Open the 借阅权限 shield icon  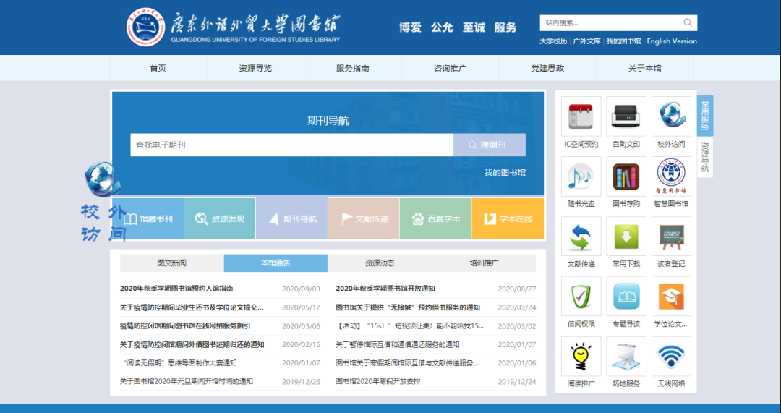tap(581, 297)
